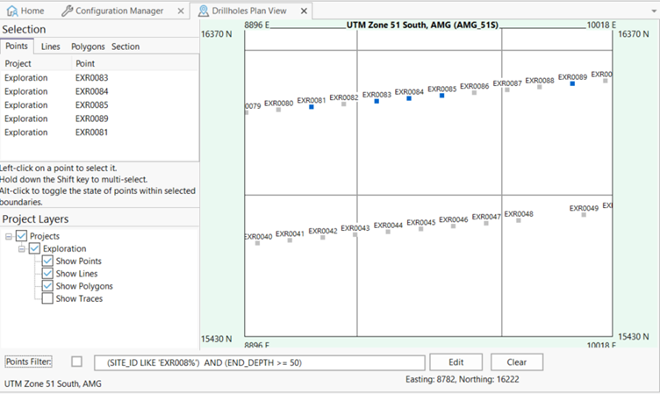The width and height of the screenshot is (660, 394).
Task: Select drillhole point marker EXR0083 on map
Action: coord(377,102)
